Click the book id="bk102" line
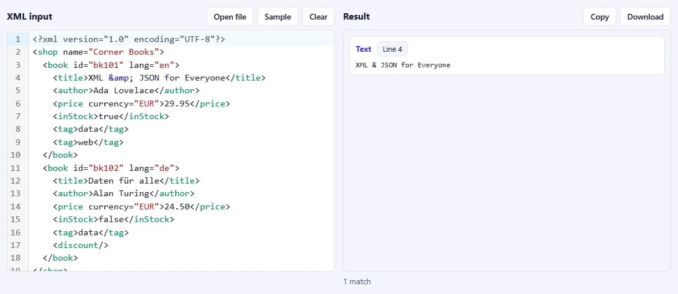The width and height of the screenshot is (678, 294). pos(111,168)
